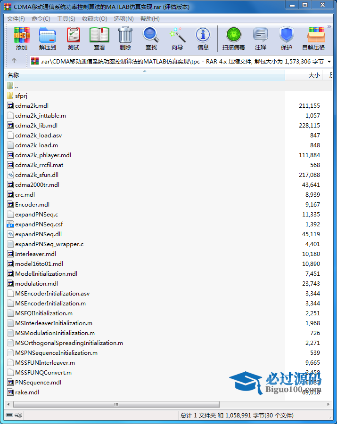Click the cdma2k.mdl file icon

[x=10, y=106]
